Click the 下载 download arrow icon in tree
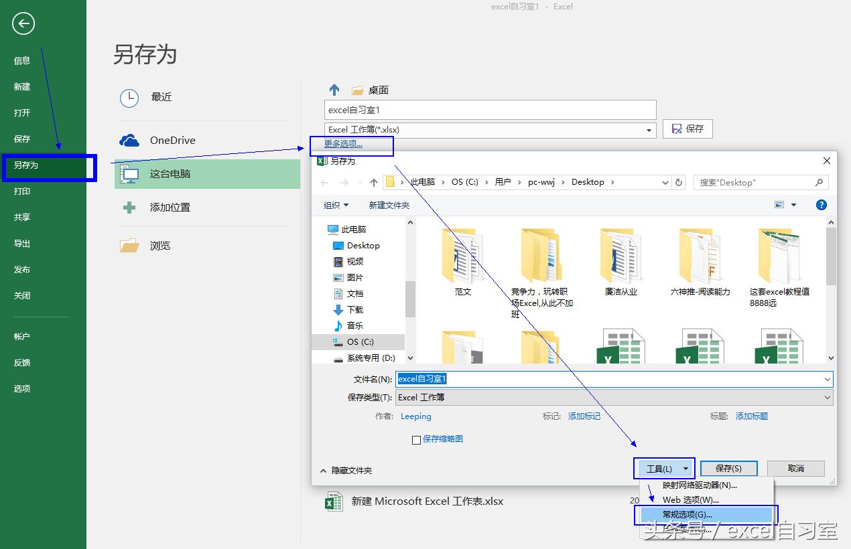 pyautogui.click(x=338, y=309)
